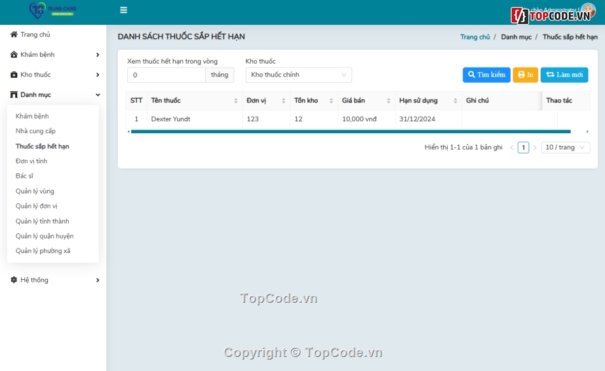Toggle the hamburger sidebar menu icon
The image size is (605, 371).
pyautogui.click(x=124, y=10)
